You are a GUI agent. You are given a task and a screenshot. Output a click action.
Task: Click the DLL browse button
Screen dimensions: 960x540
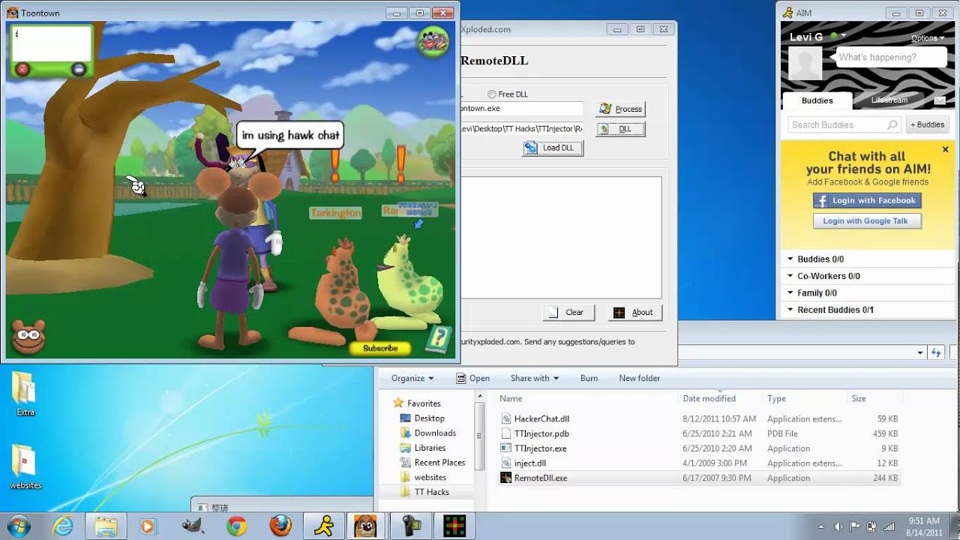pos(621,129)
